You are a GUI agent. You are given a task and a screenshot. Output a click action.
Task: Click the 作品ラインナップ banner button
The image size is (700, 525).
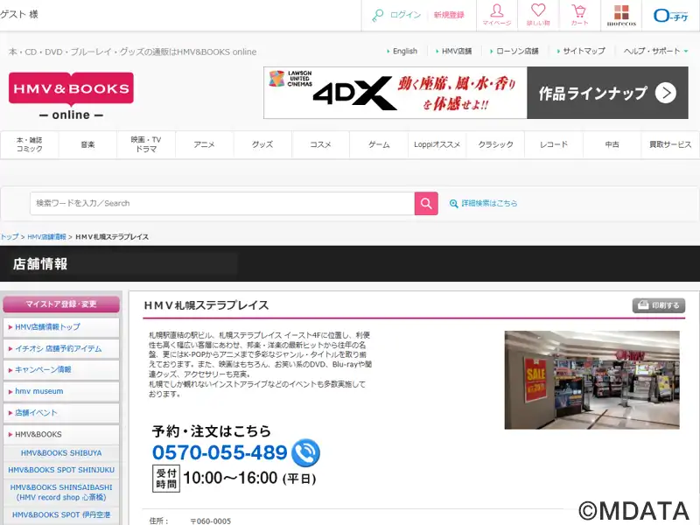pyautogui.click(x=607, y=93)
